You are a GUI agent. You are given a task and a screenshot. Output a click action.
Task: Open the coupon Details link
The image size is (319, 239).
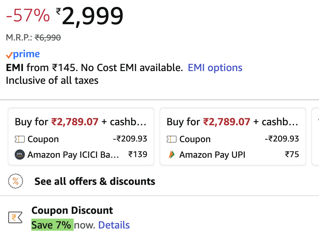click(114, 225)
